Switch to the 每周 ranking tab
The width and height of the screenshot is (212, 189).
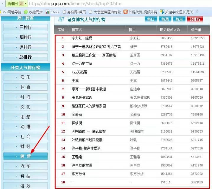(x=165, y=19)
